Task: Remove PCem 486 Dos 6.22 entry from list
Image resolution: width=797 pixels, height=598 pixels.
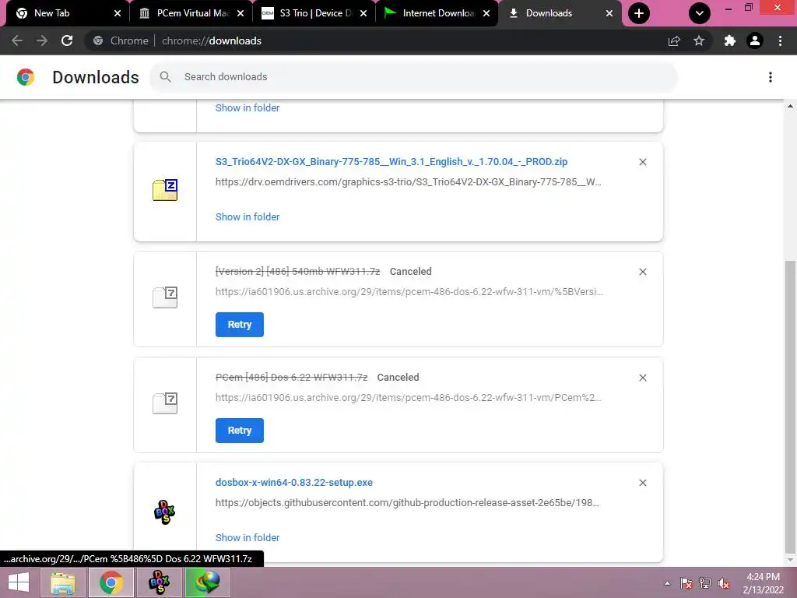Action: (x=642, y=378)
